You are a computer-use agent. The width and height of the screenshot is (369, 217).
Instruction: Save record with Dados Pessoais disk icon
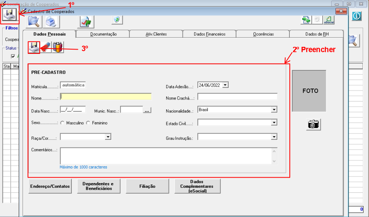[34, 48]
